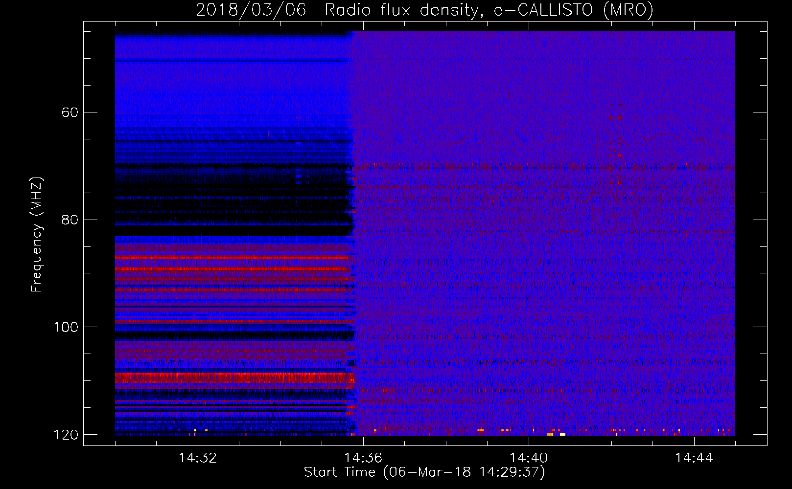Click the '14:36' time tick label
This screenshot has width=792, height=489.
363,458
